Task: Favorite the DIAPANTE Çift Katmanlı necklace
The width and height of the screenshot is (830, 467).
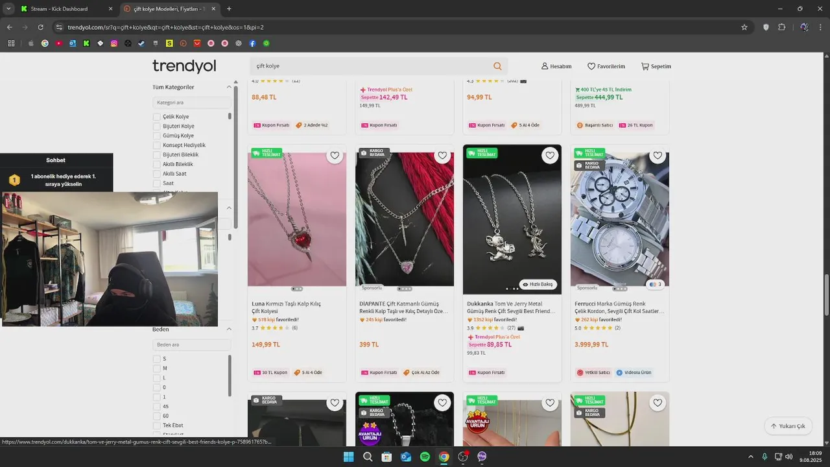Action: click(x=442, y=156)
